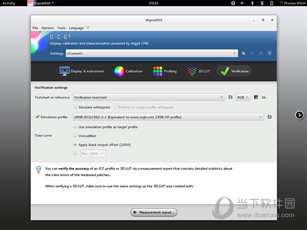
Task: Open the Activity overview
Action: click(9, 3)
